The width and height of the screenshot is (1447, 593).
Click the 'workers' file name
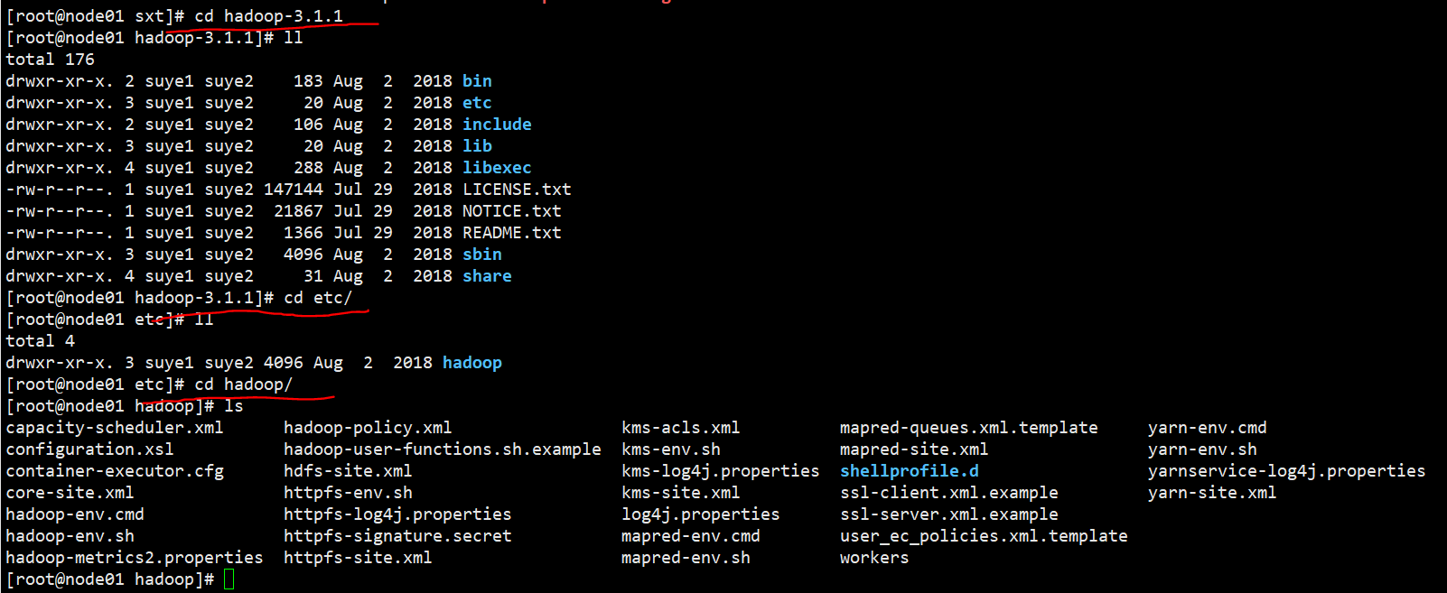874,558
